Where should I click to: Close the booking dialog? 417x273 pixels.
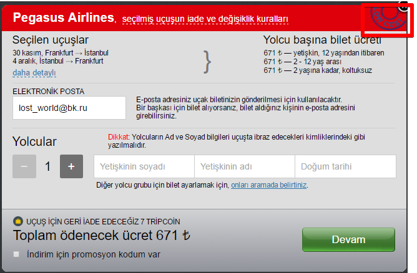[x=404, y=7]
